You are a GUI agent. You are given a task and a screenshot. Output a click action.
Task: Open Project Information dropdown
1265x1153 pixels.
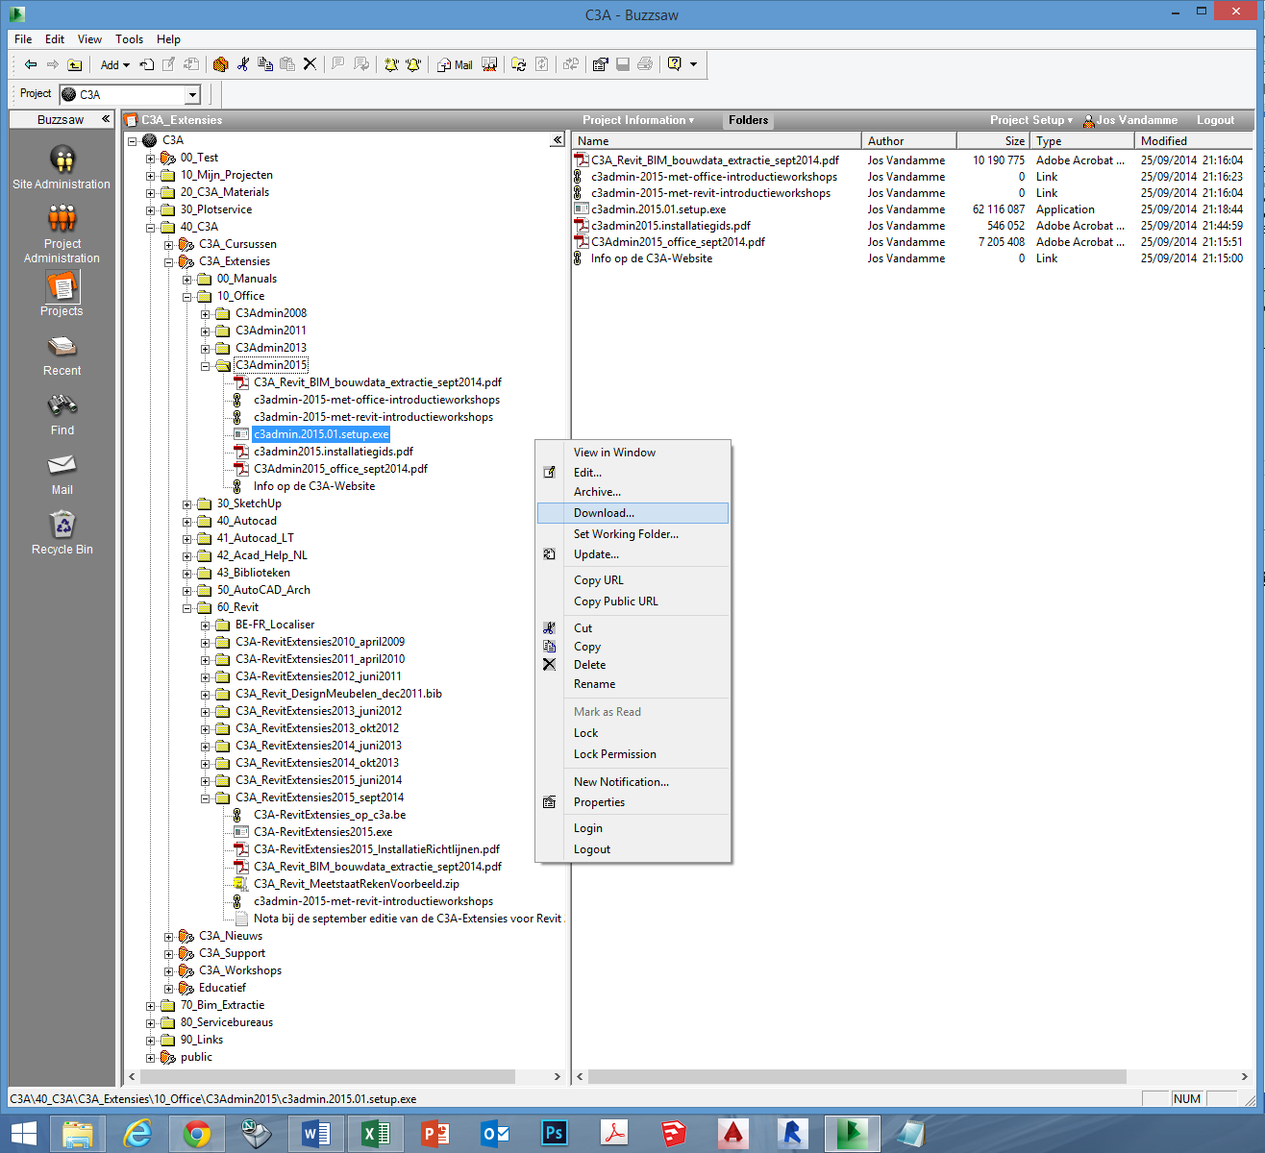pos(637,120)
